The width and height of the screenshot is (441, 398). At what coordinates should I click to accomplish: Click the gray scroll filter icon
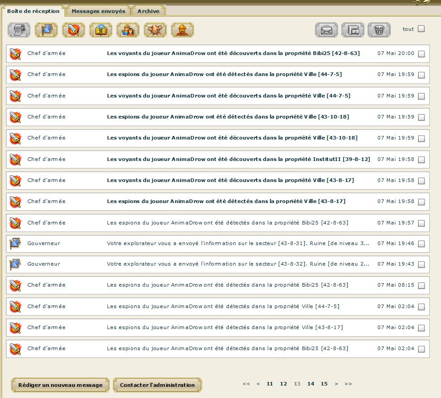tap(19, 30)
